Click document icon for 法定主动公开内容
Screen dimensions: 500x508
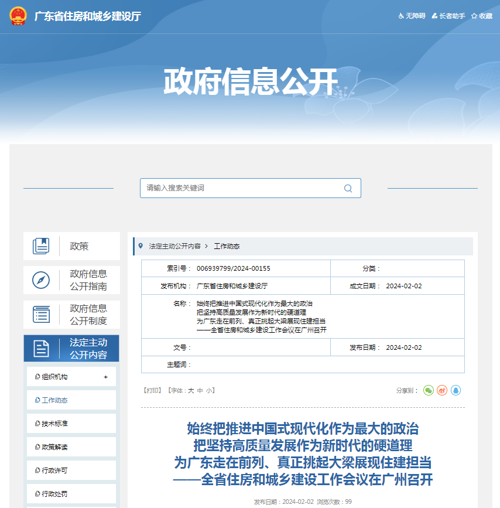41,349
